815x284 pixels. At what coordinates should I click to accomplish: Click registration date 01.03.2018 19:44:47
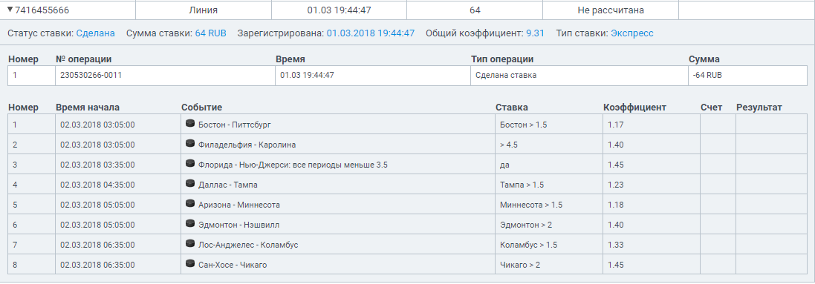coord(371,33)
